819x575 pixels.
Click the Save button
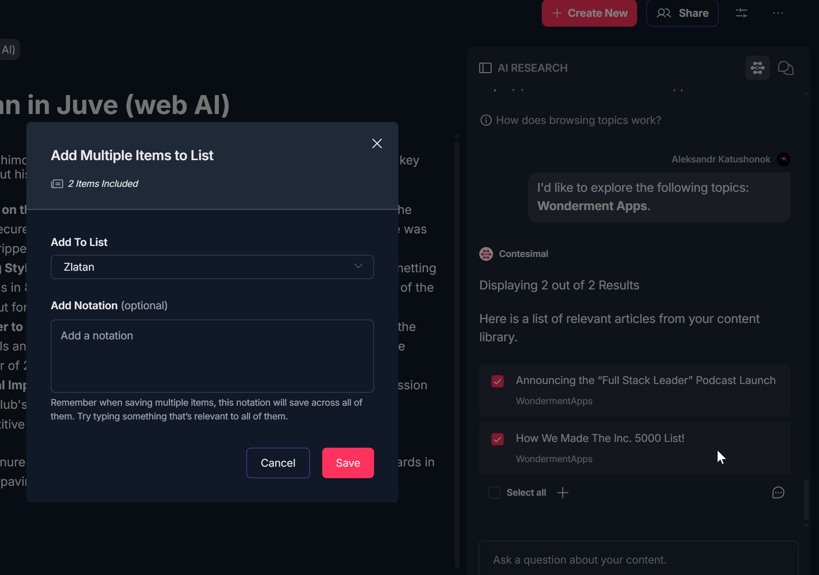point(348,463)
